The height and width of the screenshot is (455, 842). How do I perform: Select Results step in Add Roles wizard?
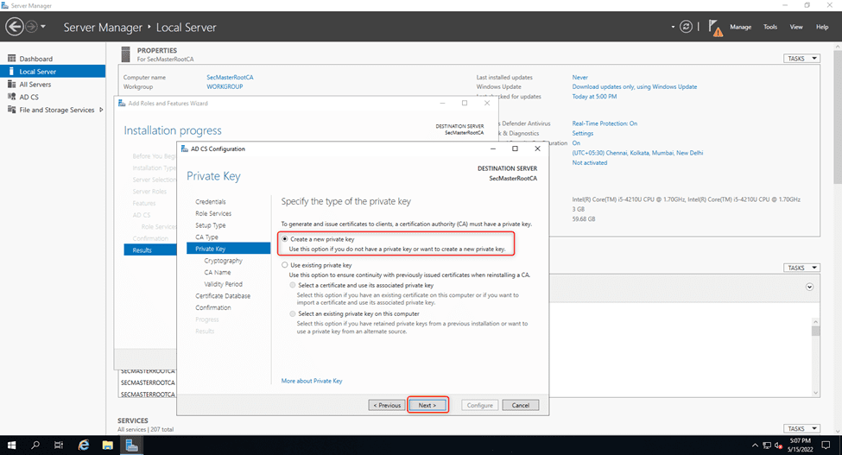click(150, 250)
